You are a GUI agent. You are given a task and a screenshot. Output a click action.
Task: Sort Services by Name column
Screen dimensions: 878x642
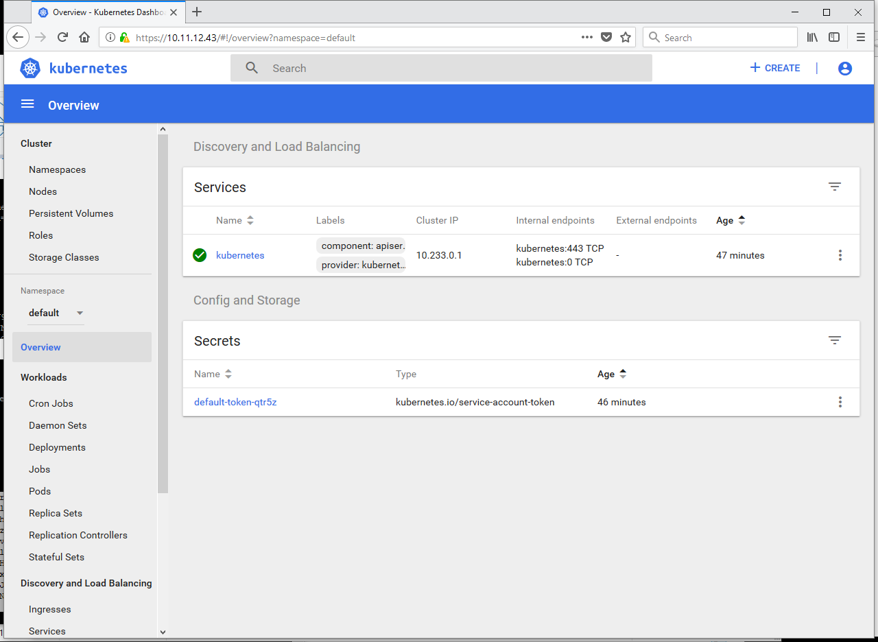point(235,220)
